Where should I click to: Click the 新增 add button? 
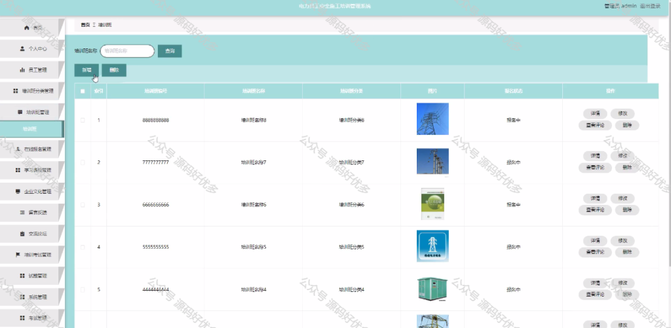click(87, 70)
